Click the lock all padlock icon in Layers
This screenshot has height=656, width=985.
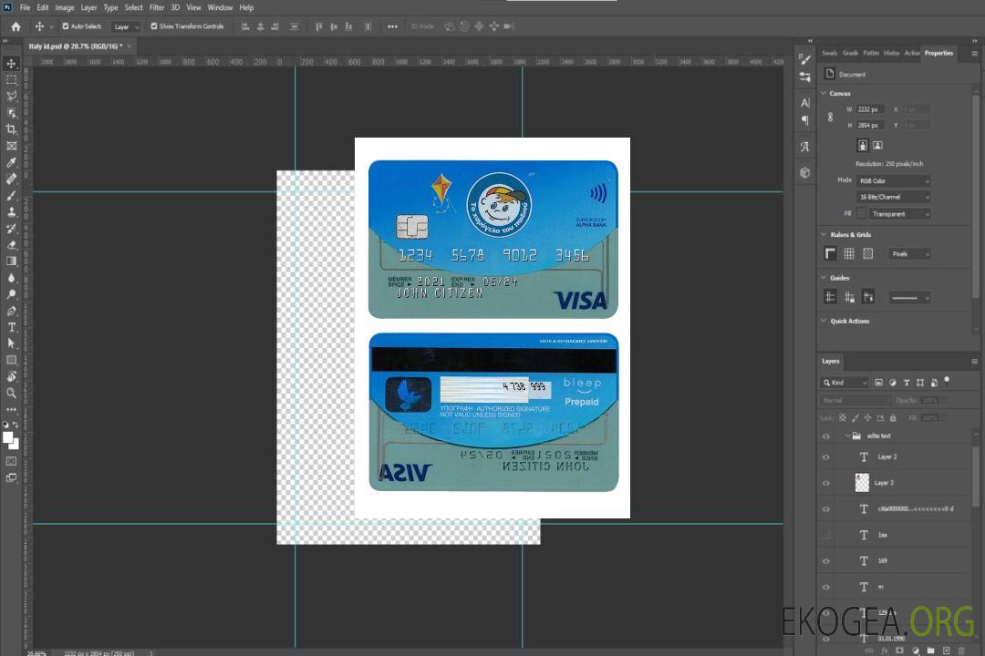click(x=893, y=417)
